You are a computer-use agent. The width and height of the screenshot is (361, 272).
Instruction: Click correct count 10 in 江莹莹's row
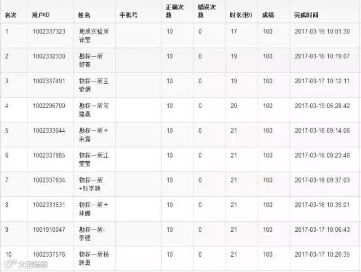pos(170,155)
